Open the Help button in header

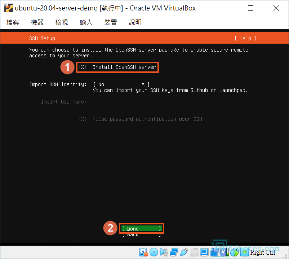pyautogui.click(x=245, y=38)
